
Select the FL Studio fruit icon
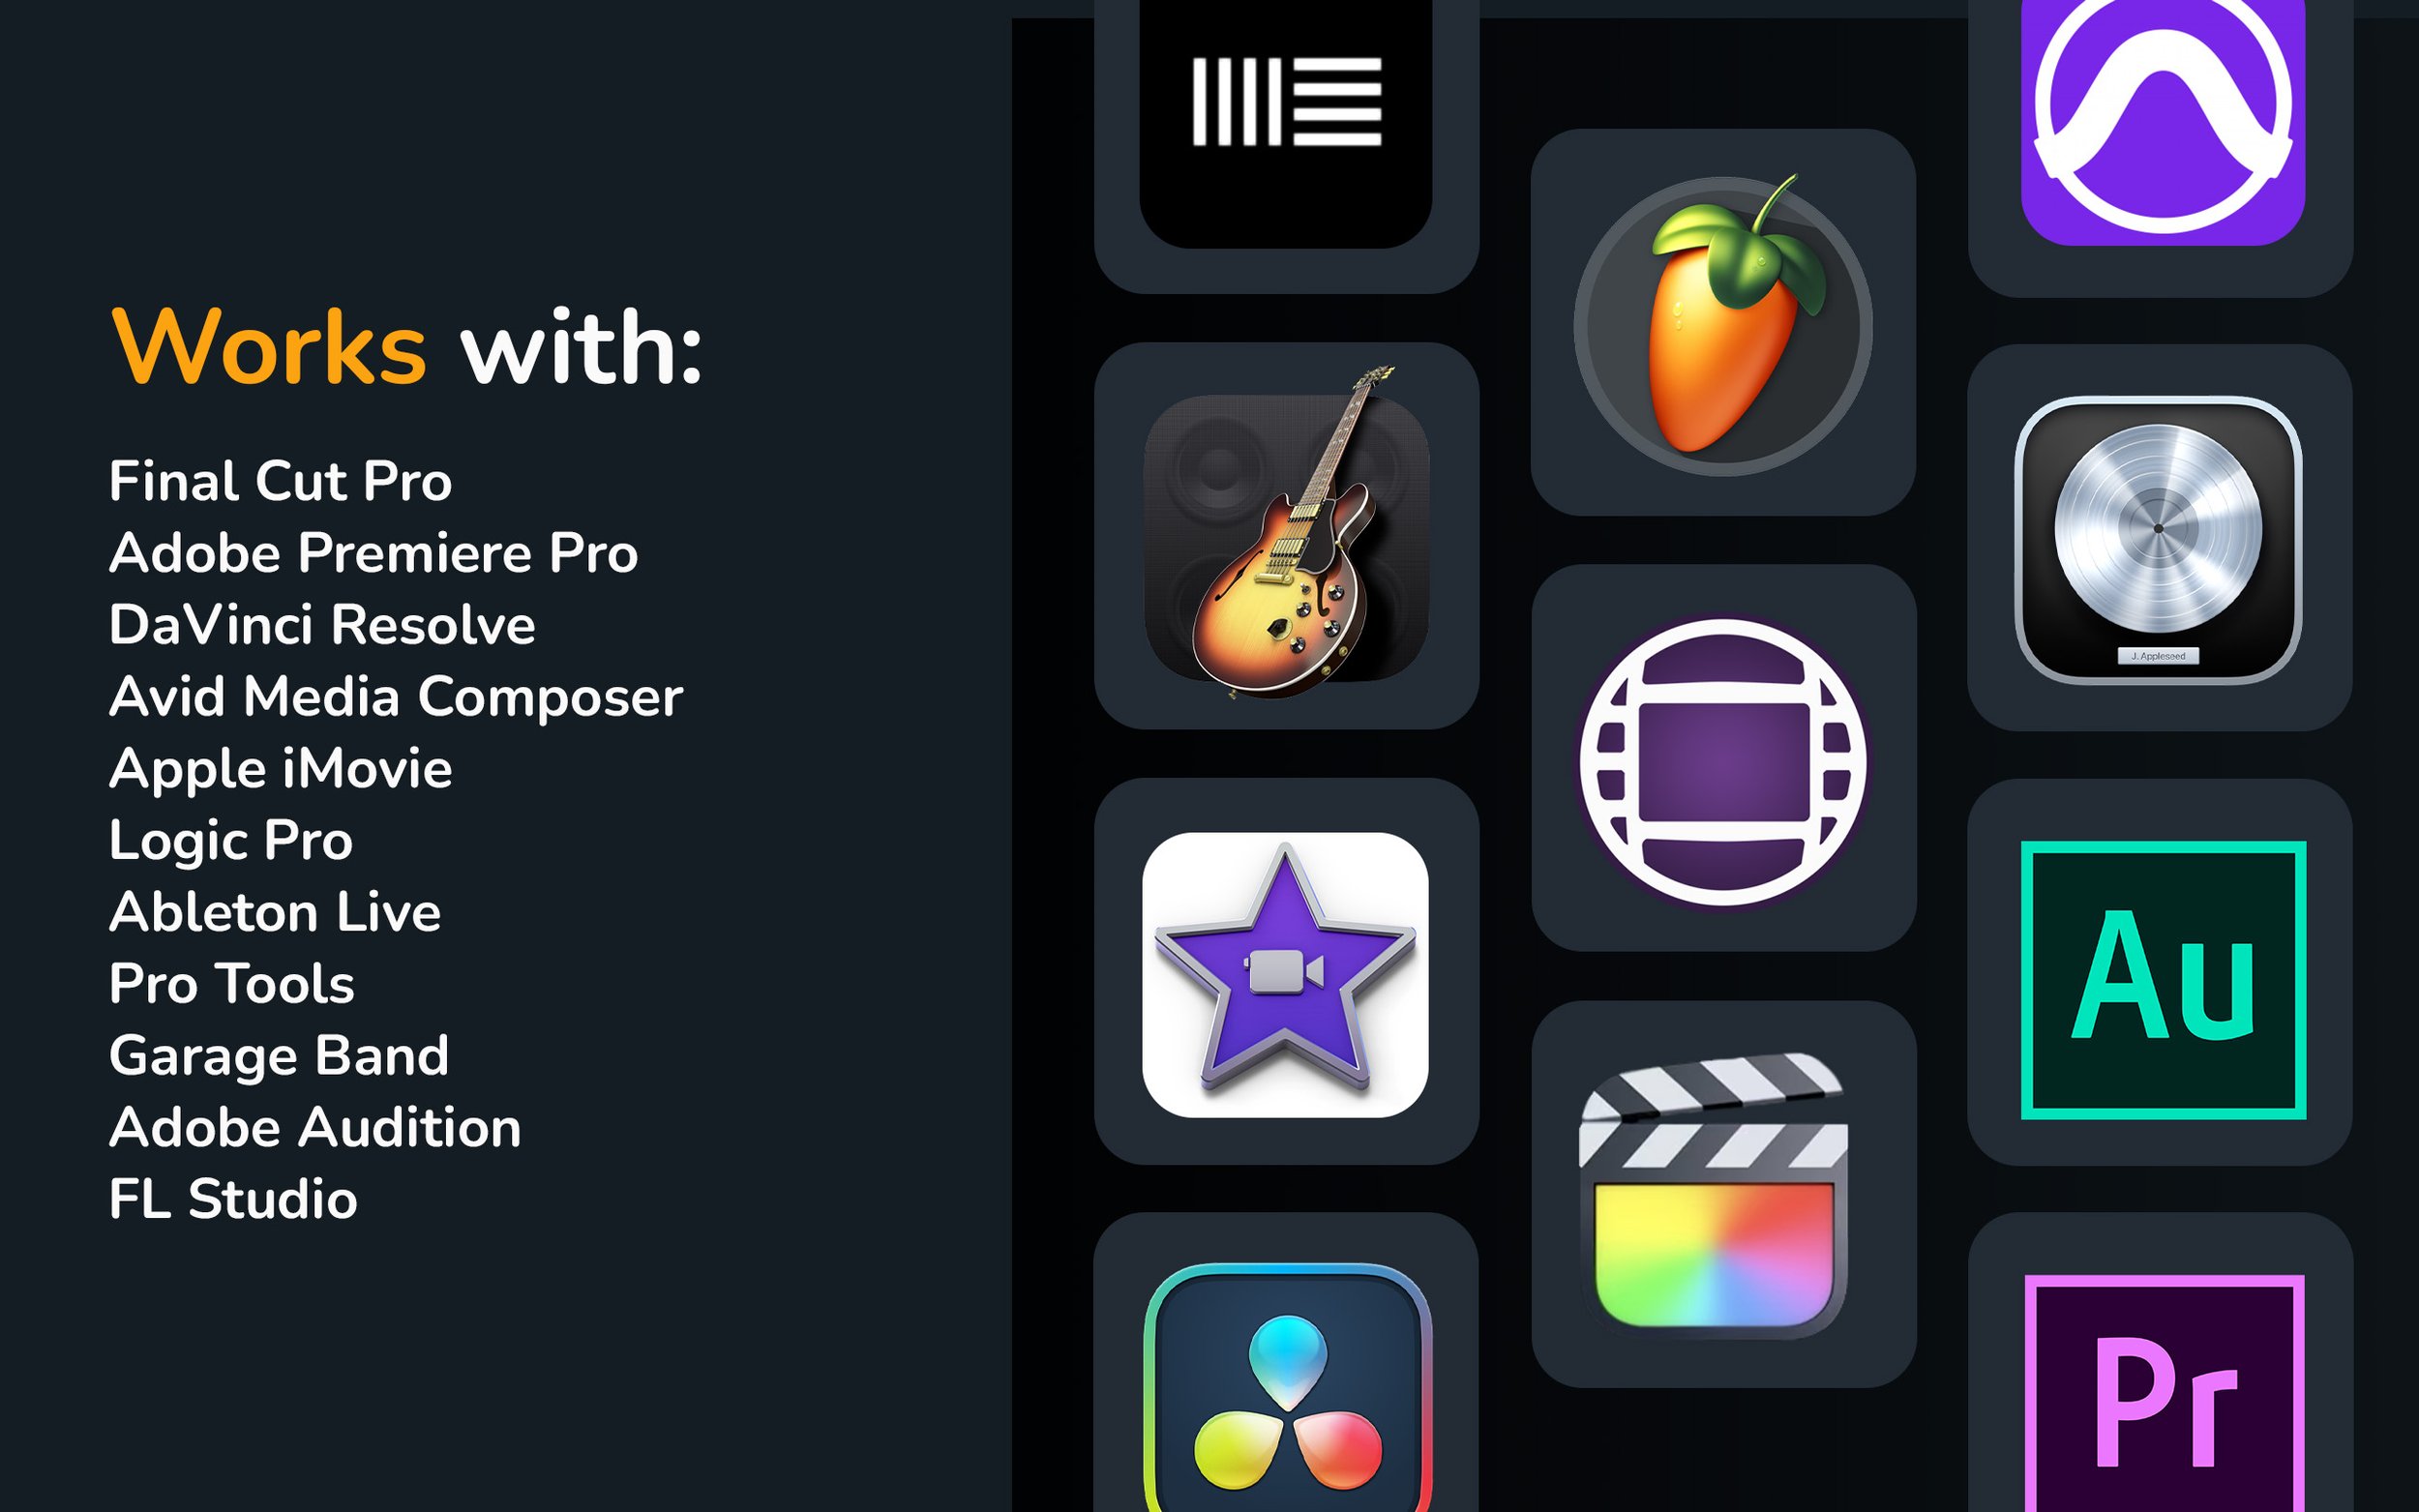pos(1723,323)
